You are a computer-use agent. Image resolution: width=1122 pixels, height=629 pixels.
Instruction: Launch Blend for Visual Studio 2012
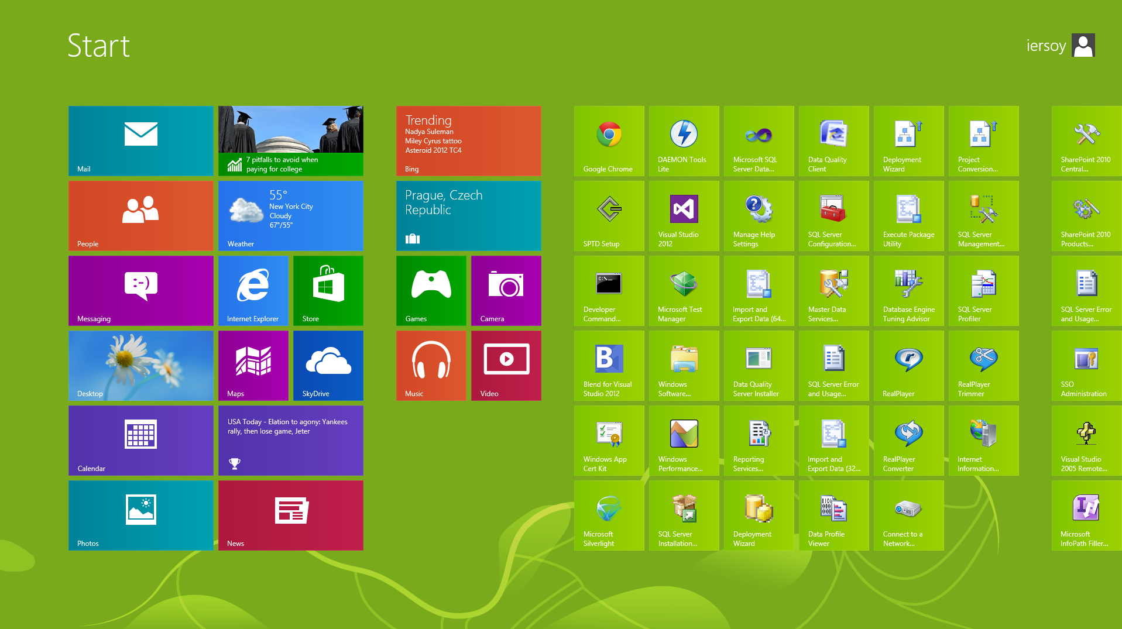(x=609, y=366)
